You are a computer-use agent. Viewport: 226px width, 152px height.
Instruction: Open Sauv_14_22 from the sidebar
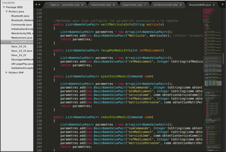pyautogui.click(x=19, y=55)
